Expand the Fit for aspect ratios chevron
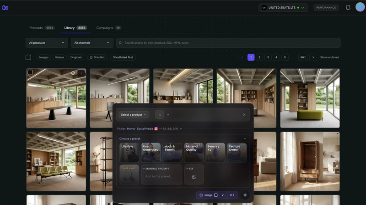Screen dimensions: 366x205 [x=180, y=129]
